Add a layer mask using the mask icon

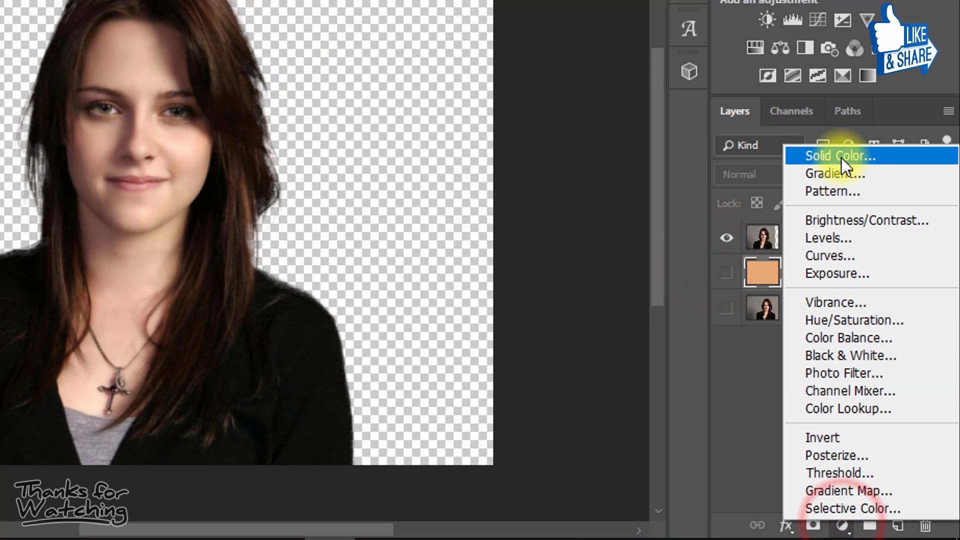pos(813,525)
